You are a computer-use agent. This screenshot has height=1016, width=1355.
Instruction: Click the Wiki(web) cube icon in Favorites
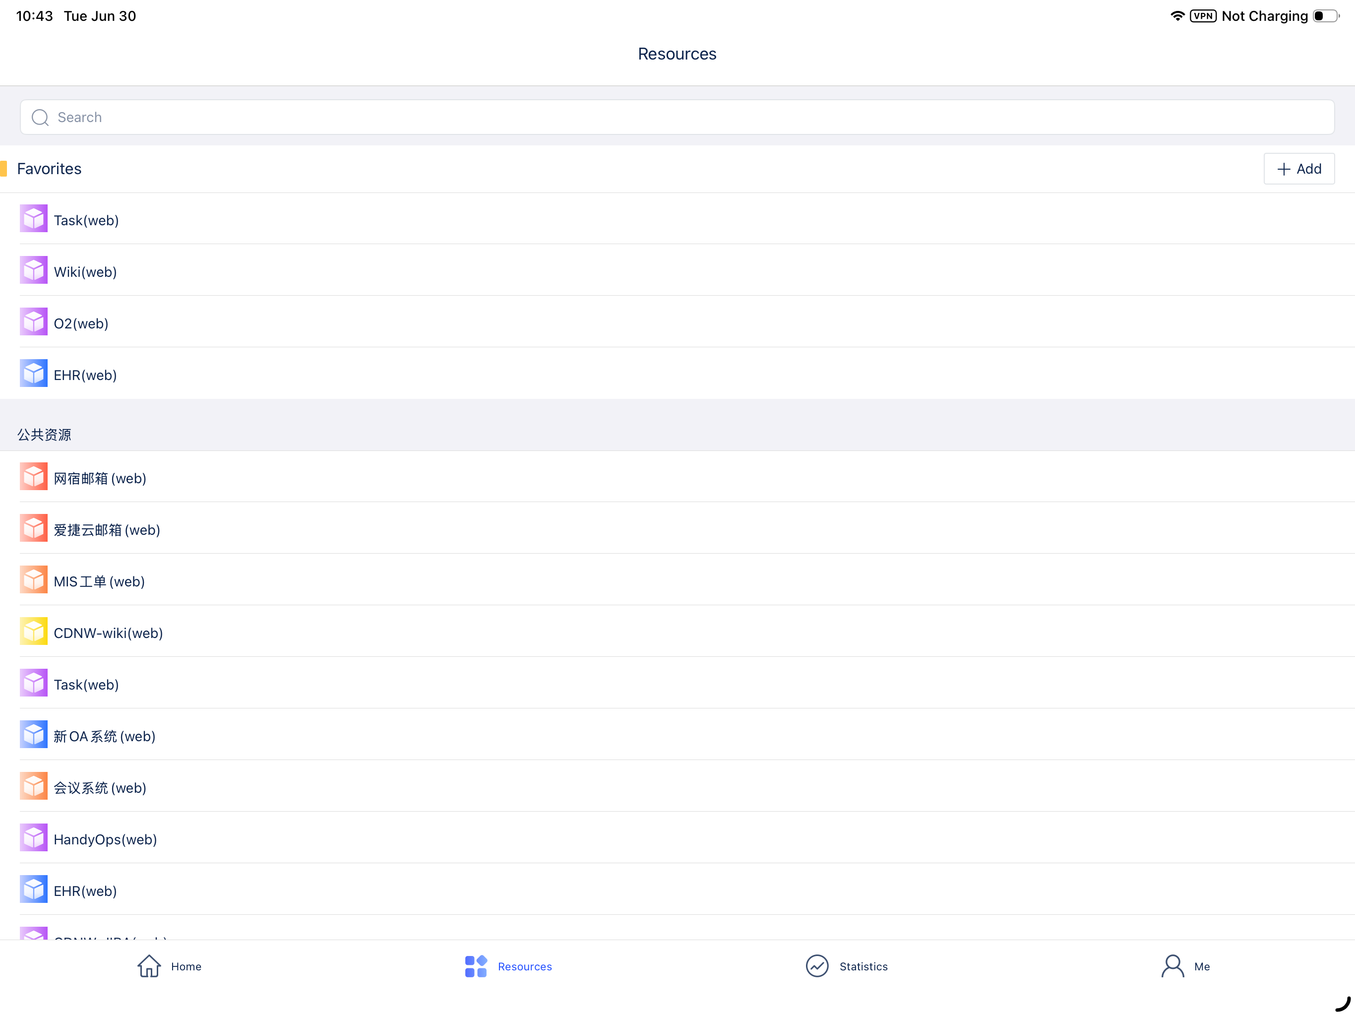point(34,270)
